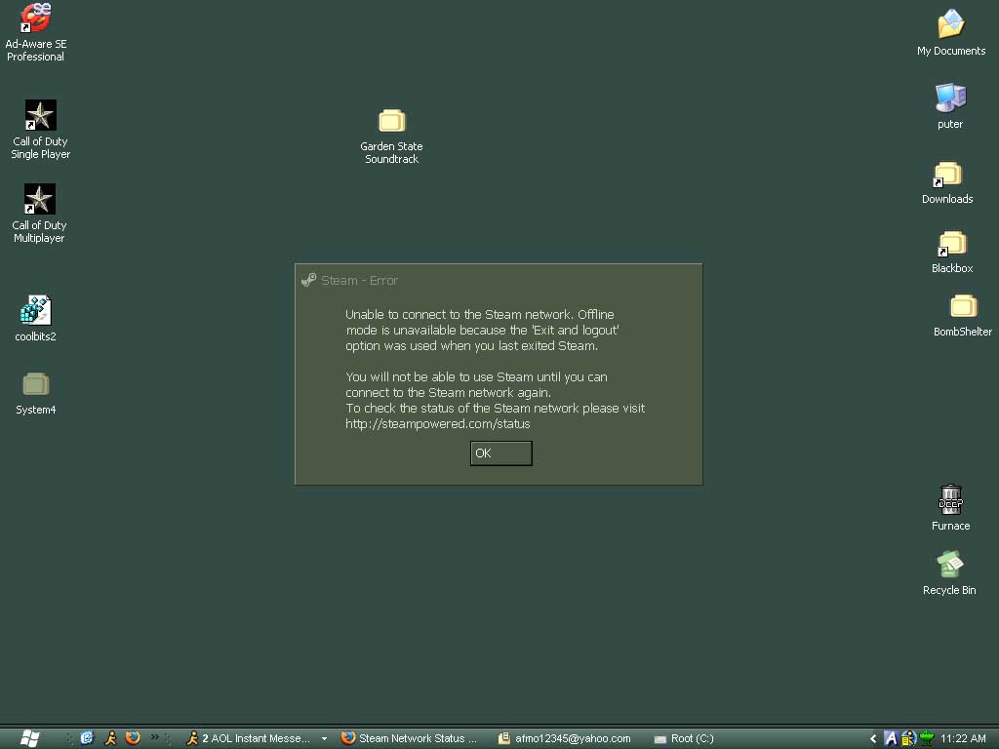
Task: Open the AOL Instant Messenger group dropdown arrow
Action: [324, 739]
